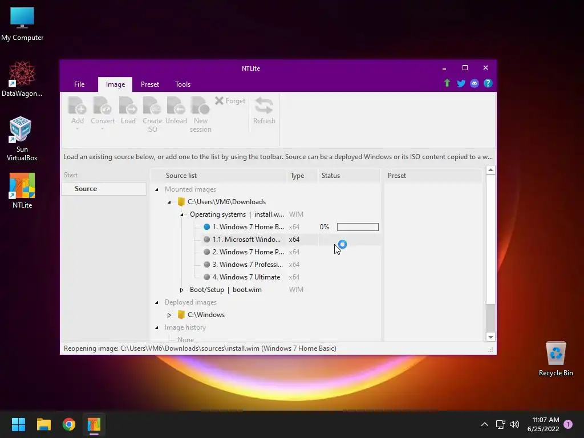Click the network tray icon
This screenshot has width=584, height=438.
(x=500, y=424)
